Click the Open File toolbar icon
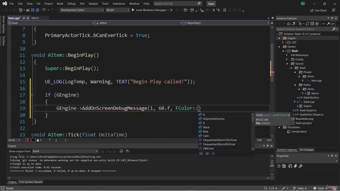The width and height of the screenshot is (340, 191). coord(28,10)
